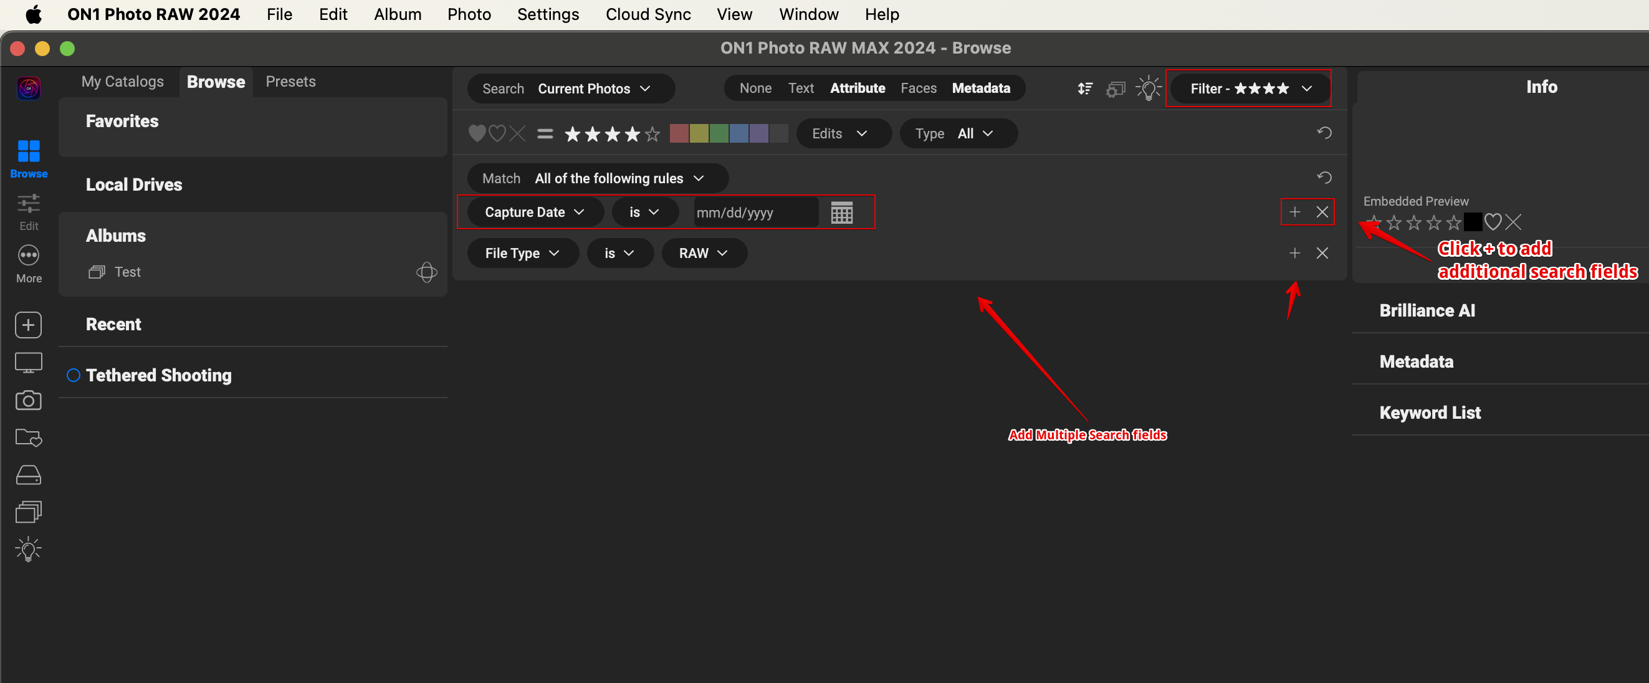Expand the RAW file type dropdown

click(703, 253)
